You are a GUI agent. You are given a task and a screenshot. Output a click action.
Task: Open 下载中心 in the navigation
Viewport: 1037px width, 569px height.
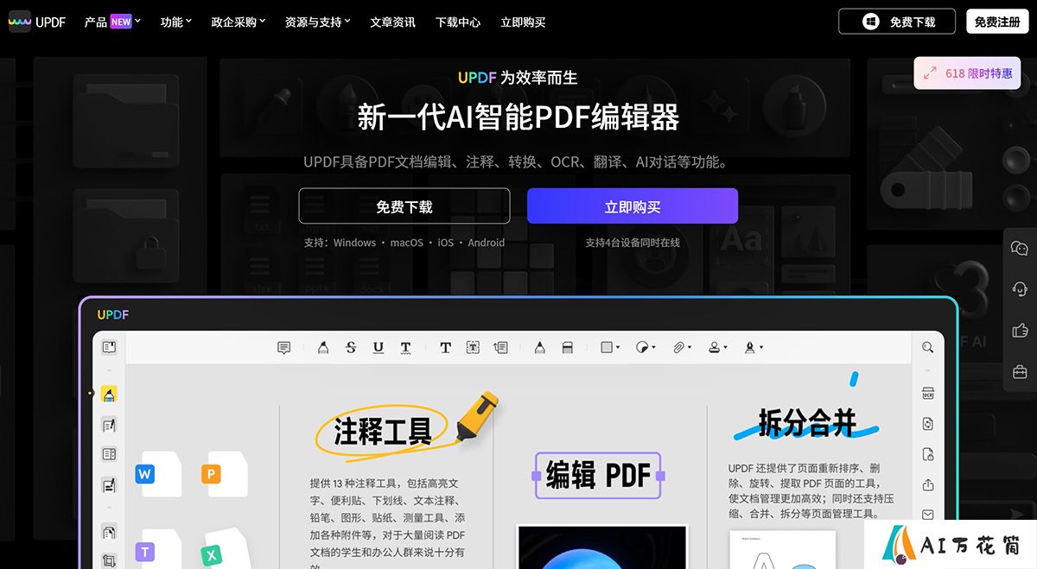click(458, 22)
